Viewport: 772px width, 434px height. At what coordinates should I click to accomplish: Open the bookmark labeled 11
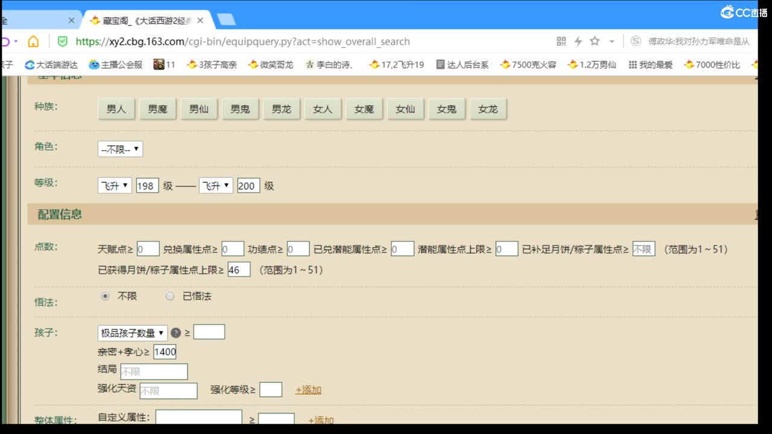click(164, 64)
